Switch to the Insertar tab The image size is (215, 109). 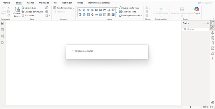point(30,3)
